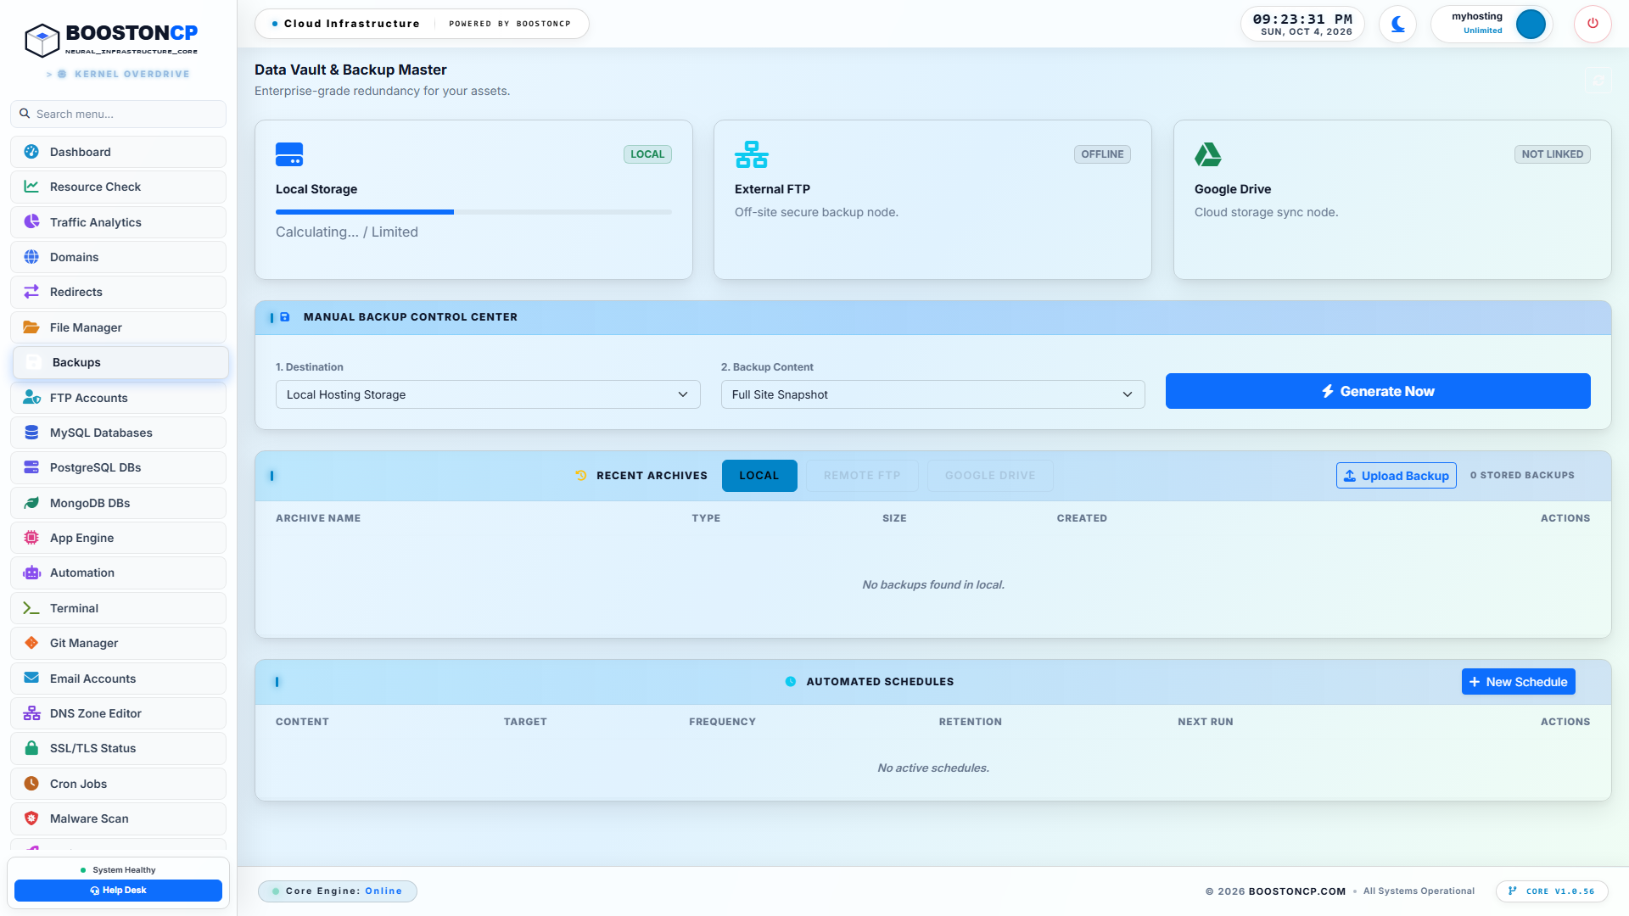Click the Cloud Infrastructure header pill
The height and width of the screenshot is (916, 1629).
pos(422,24)
